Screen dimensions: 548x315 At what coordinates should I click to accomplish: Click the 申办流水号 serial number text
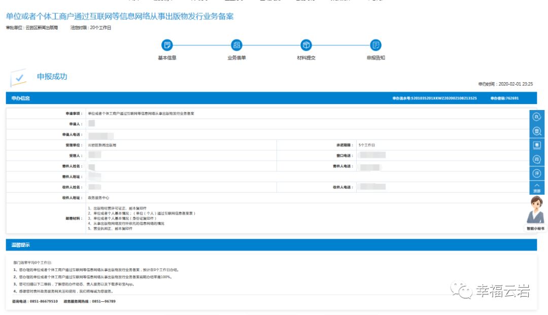[x=434, y=98]
